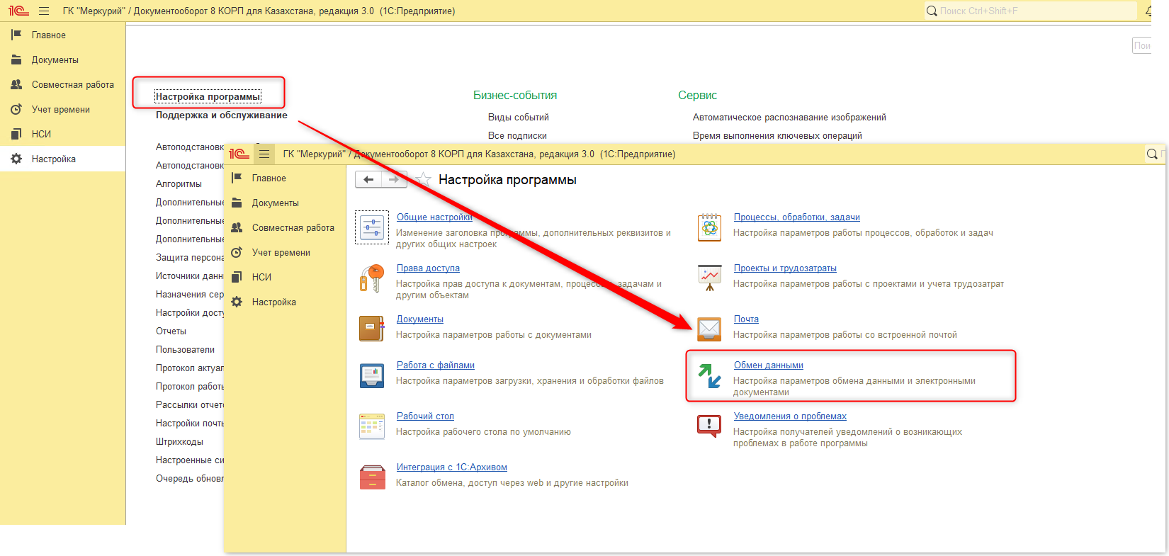The width and height of the screenshot is (1169, 556).
Task: Click the Процессы, обработки, задачи icon
Action: pos(709,227)
